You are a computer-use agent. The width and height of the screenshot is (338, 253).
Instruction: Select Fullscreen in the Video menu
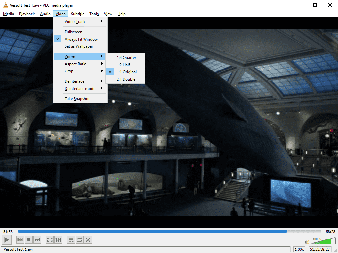pos(80,32)
